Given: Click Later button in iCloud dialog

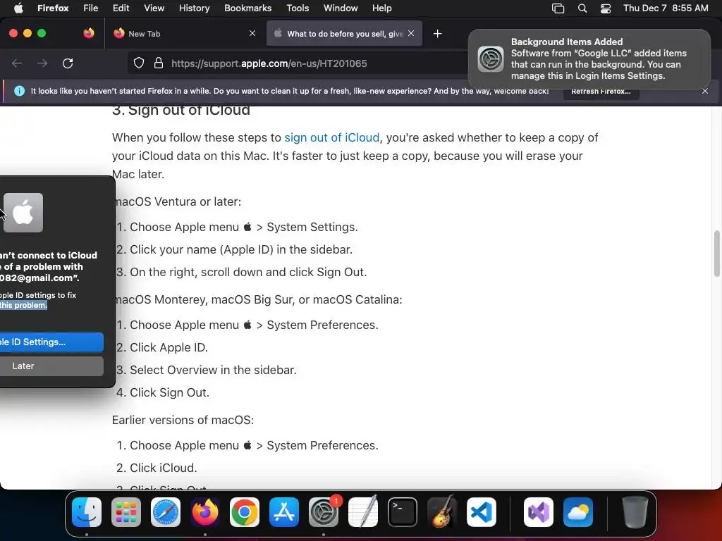Looking at the screenshot, I should 51,366.
